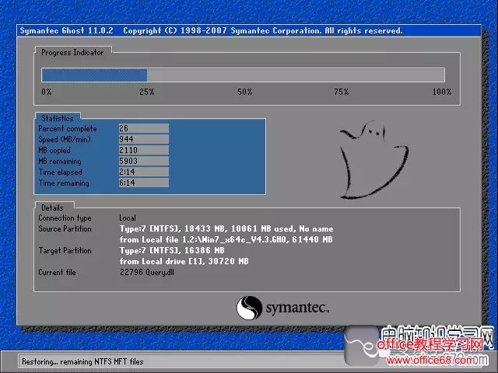Click the 100% progress marker label
The width and height of the screenshot is (498, 373).
point(442,92)
